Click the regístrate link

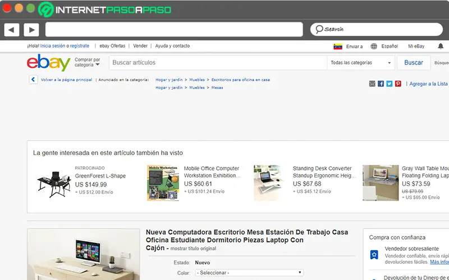click(80, 46)
